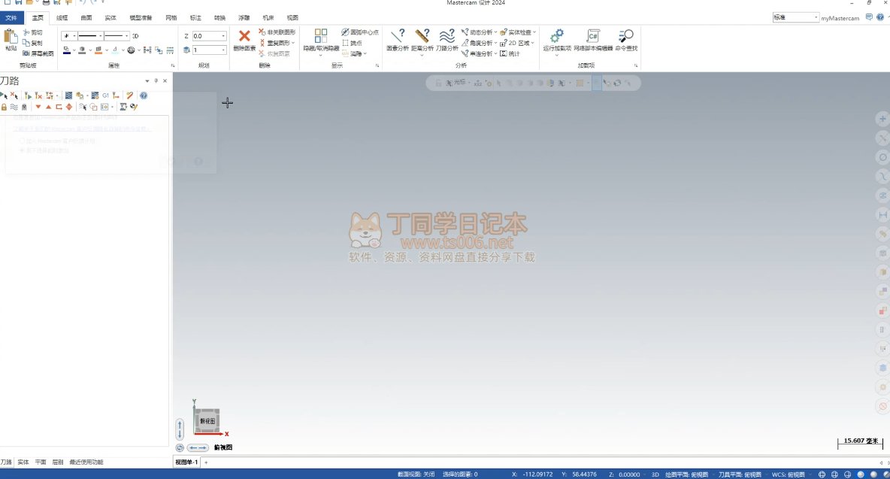Click the select-all-operations green arrow icon
Image resolution: width=890 pixels, height=479 pixels.
(x=4, y=95)
